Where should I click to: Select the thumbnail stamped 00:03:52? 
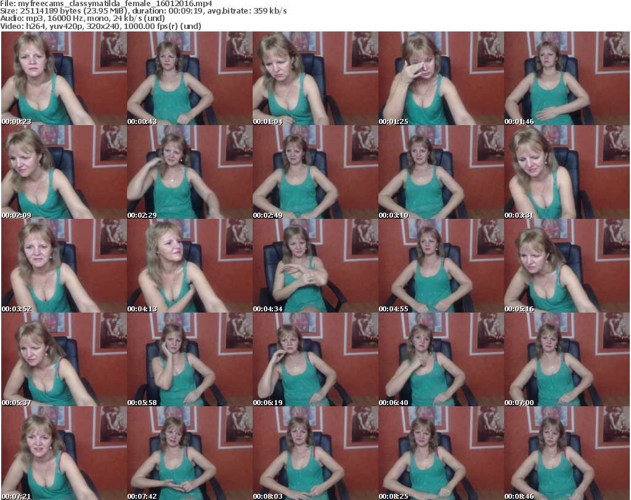[x=64, y=266]
